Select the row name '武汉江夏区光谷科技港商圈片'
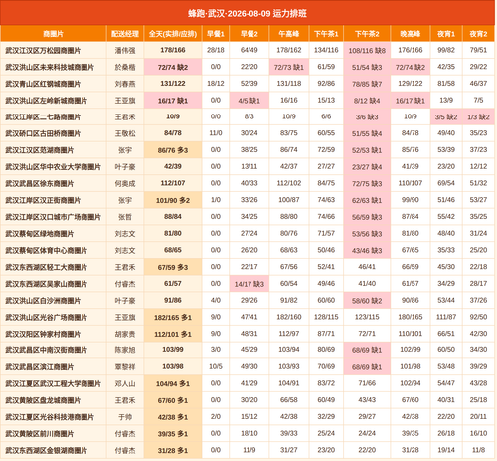Screen dimensions: 497x461 coord(50,417)
